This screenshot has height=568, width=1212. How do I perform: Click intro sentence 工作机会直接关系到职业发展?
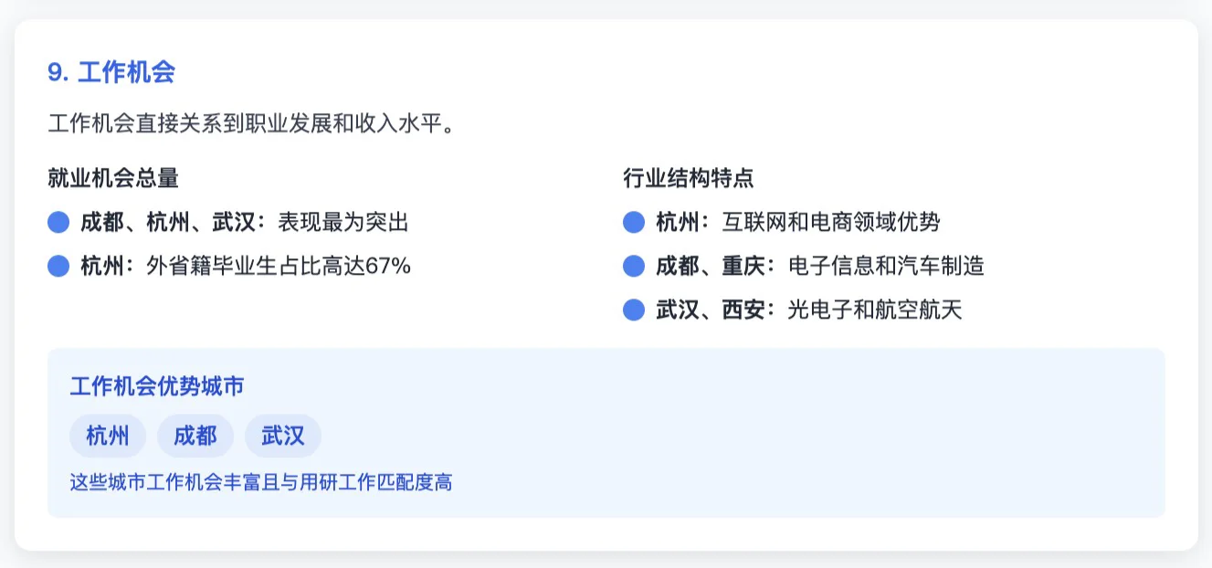click(x=251, y=122)
